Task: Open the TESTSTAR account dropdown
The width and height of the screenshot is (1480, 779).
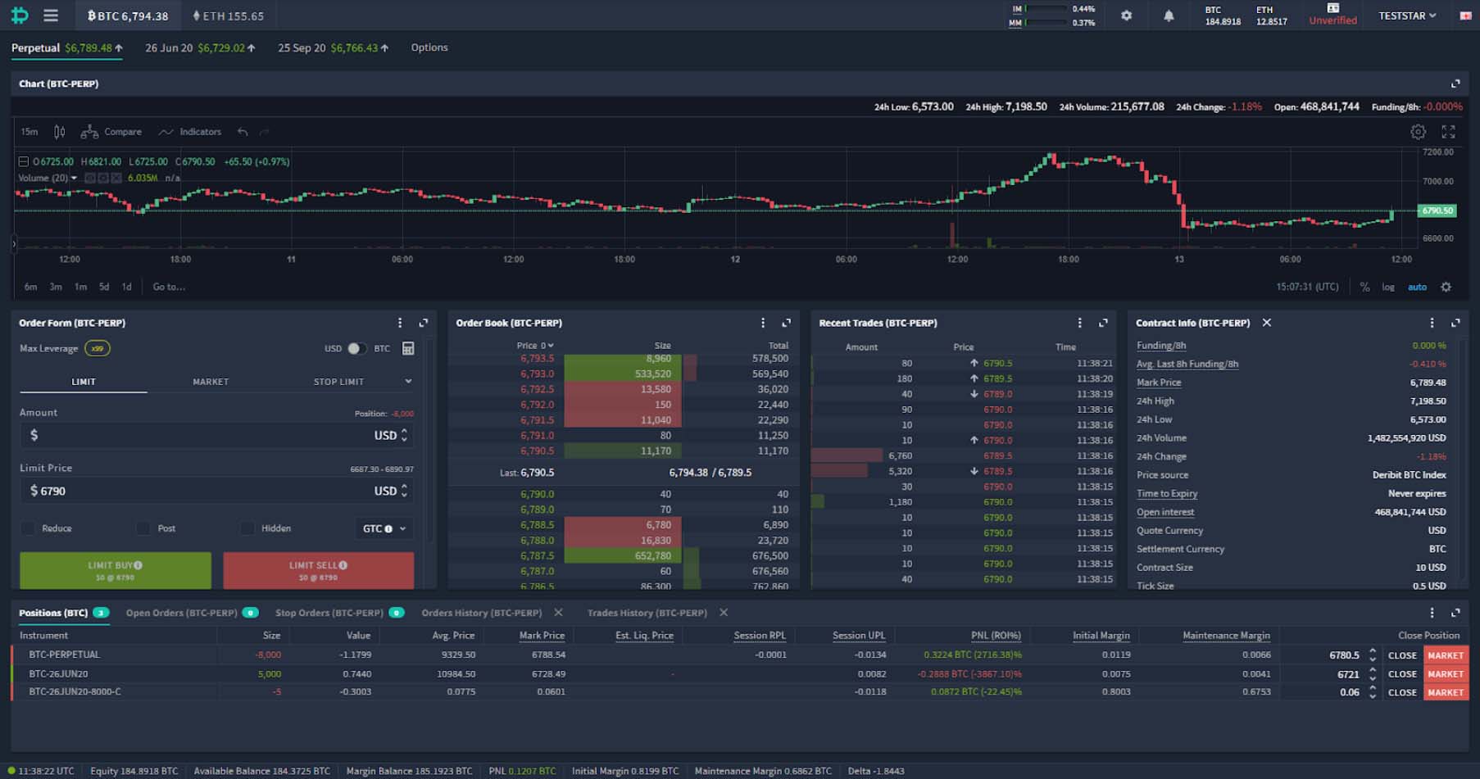Action: click(x=1407, y=16)
